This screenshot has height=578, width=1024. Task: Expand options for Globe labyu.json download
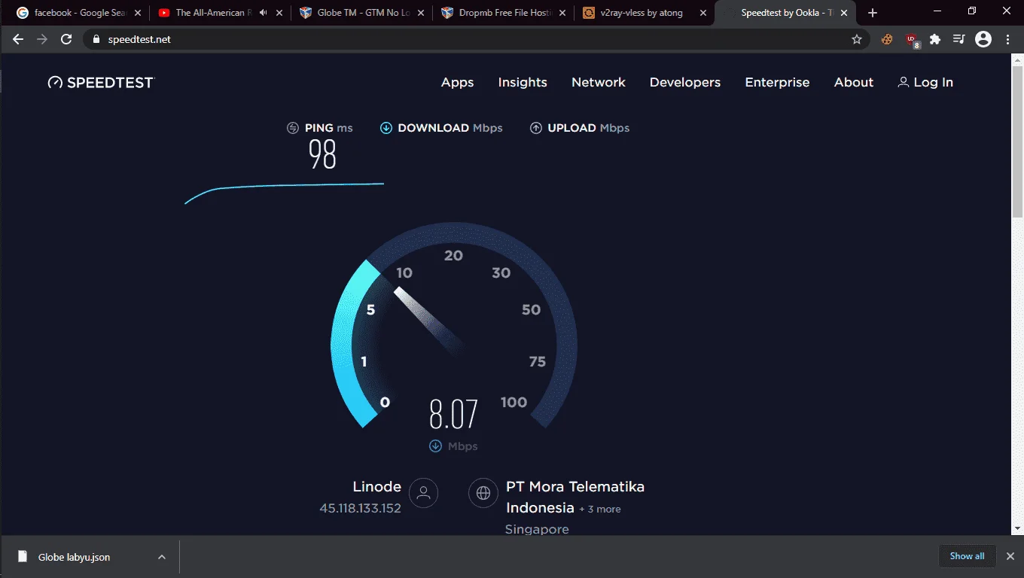tap(162, 557)
